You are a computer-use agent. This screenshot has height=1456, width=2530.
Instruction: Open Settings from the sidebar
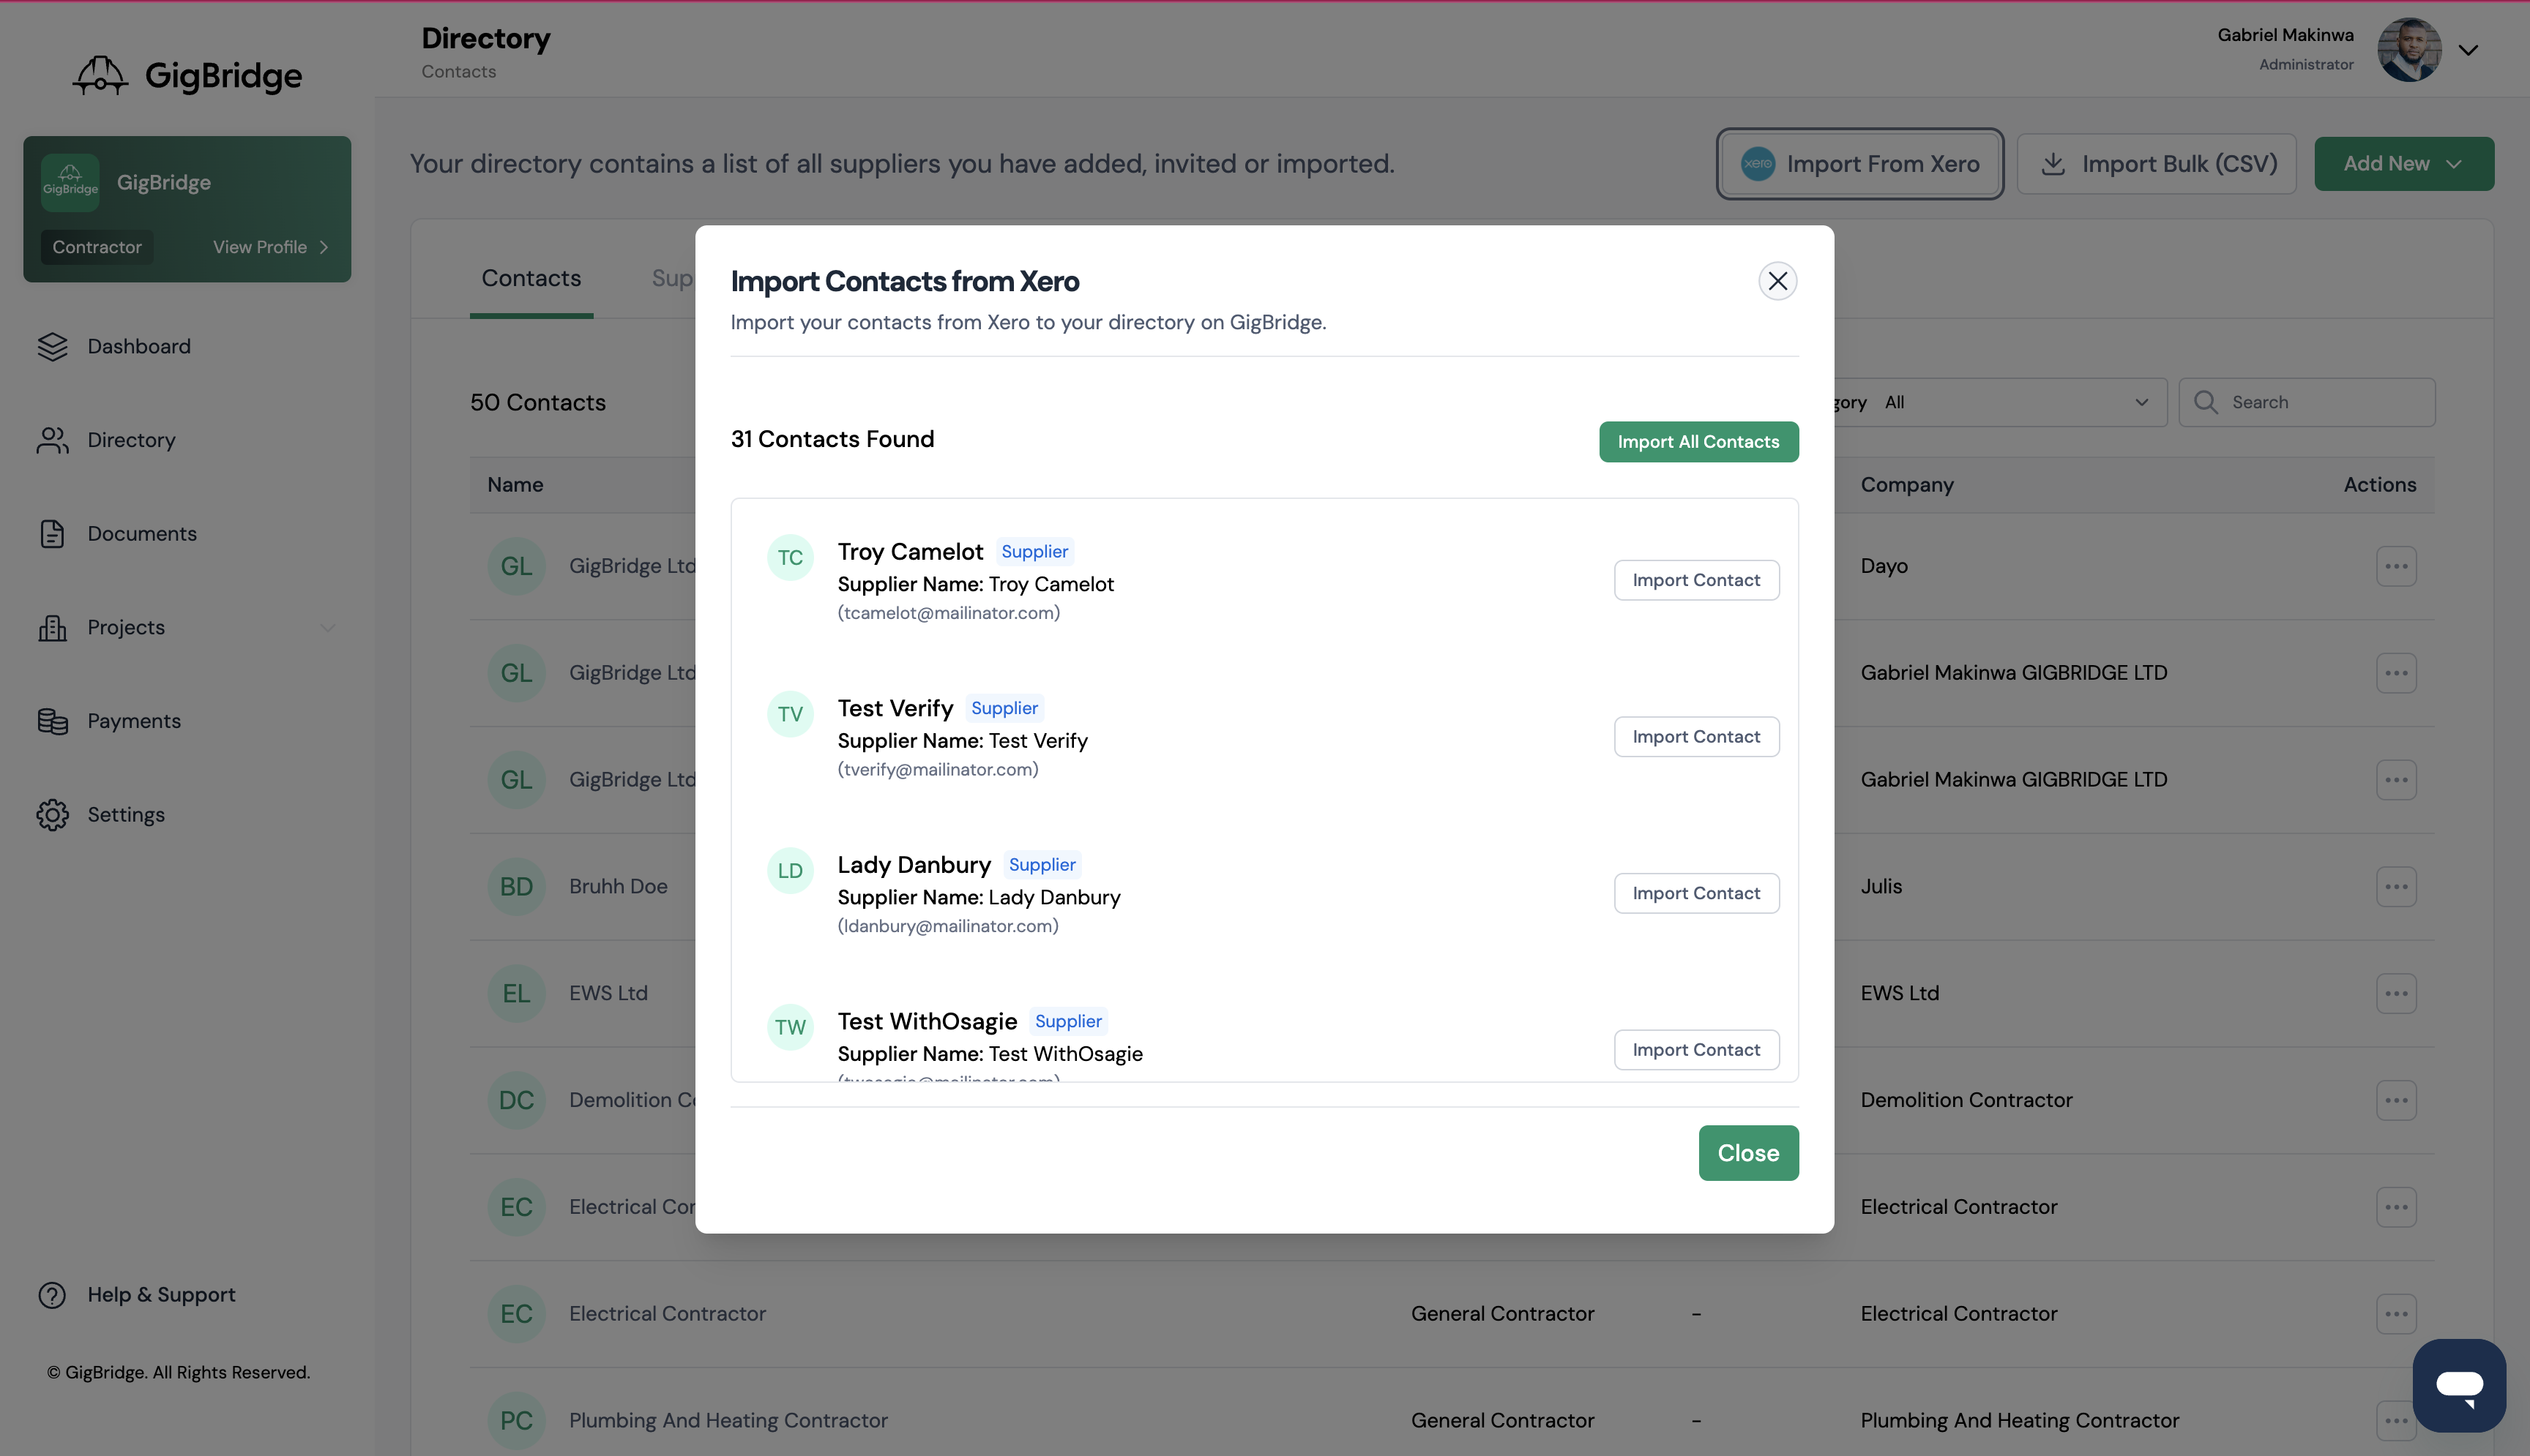(x=126, y=815)
